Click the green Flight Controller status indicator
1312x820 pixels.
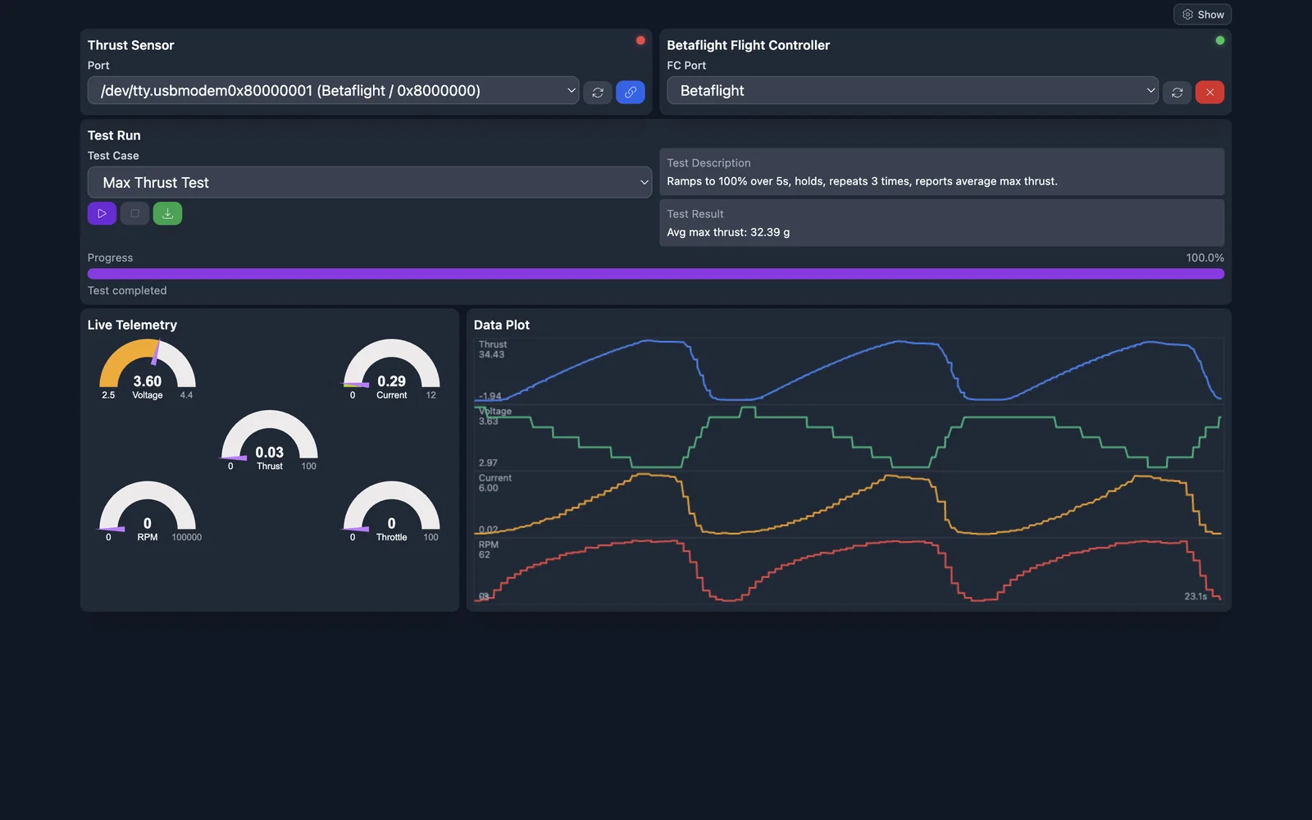click(1220, 40)
